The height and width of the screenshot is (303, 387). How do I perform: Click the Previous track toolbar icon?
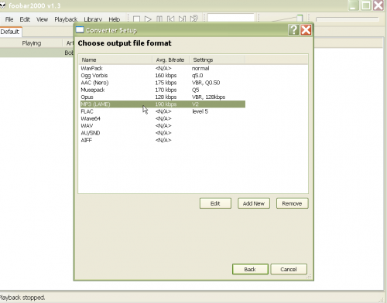click(x=170, y=19)
